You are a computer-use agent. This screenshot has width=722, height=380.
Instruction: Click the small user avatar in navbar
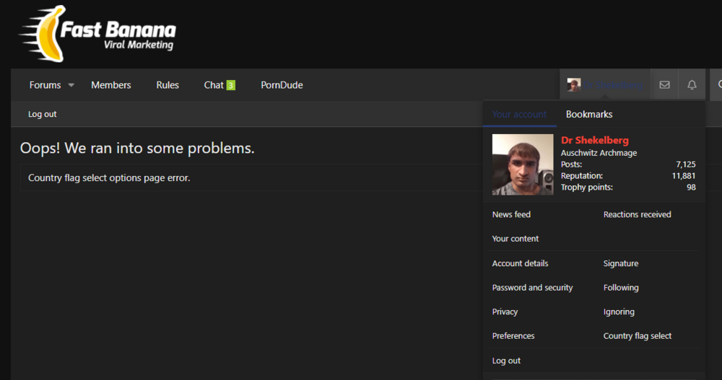[x=574, y=85]
